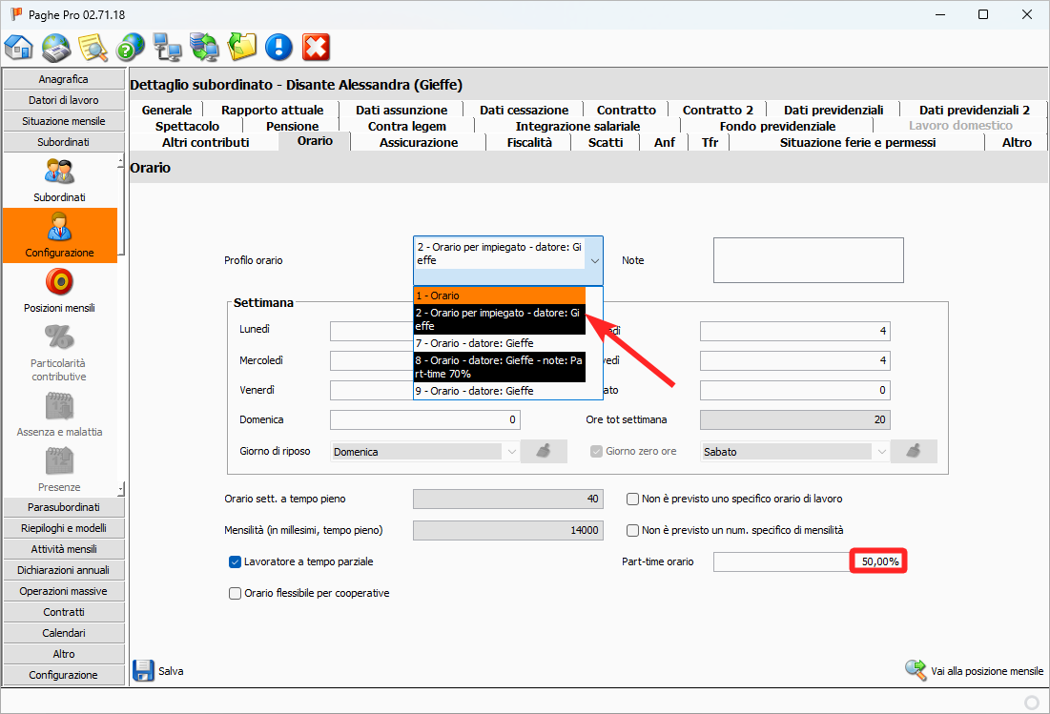Click Vai alla posizione mensile
Screen dimensions: 1050x714
[974, 671]
